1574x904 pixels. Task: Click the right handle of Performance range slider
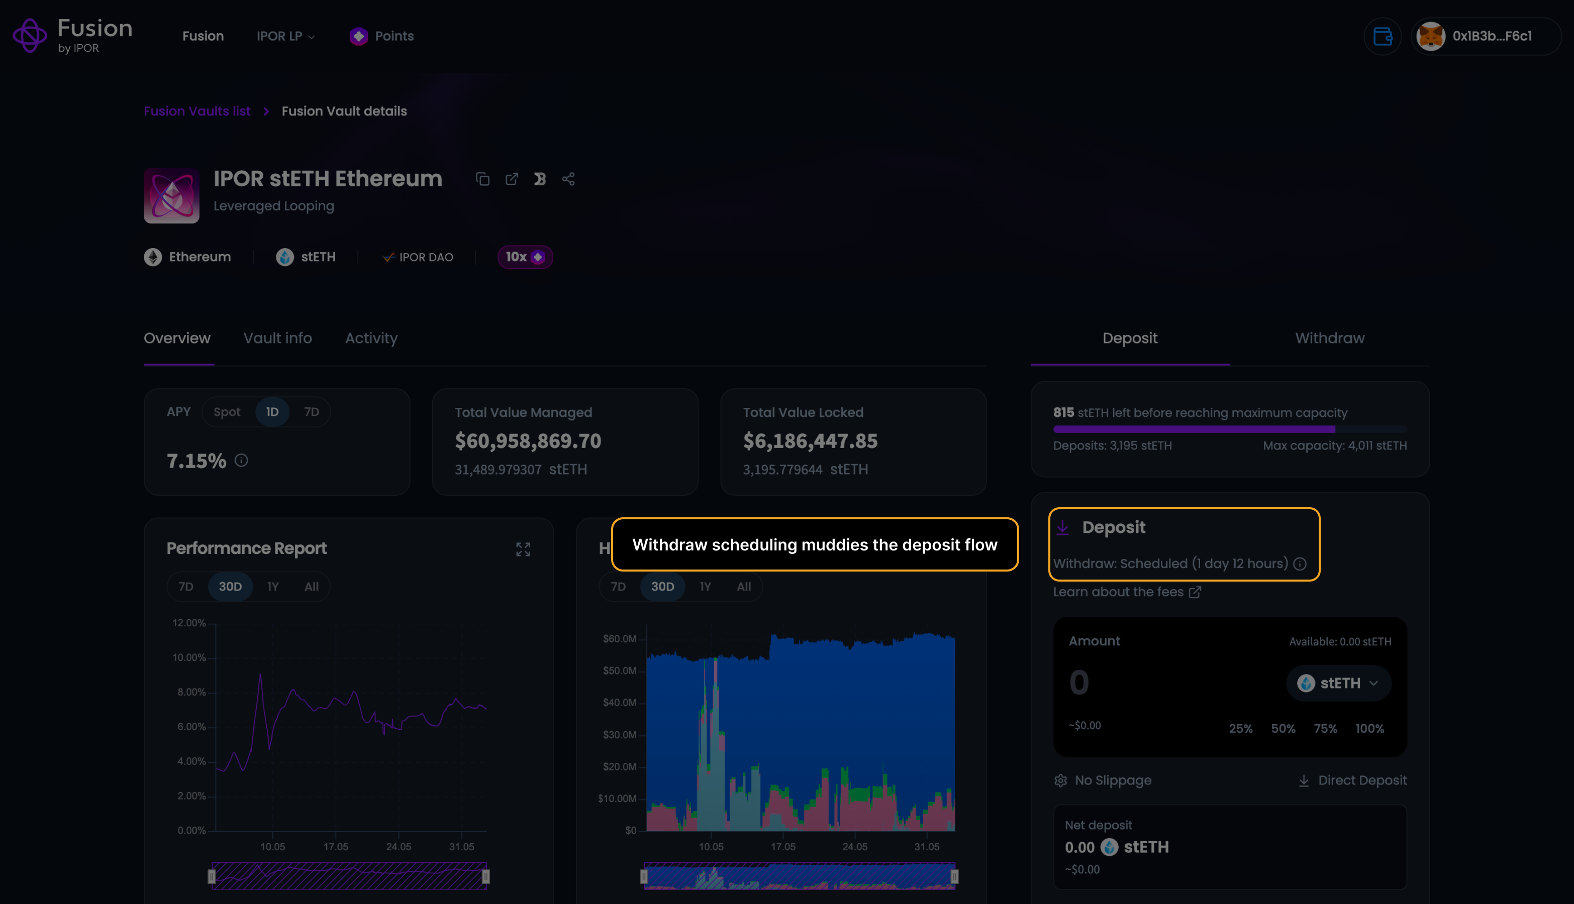point(486,876)
